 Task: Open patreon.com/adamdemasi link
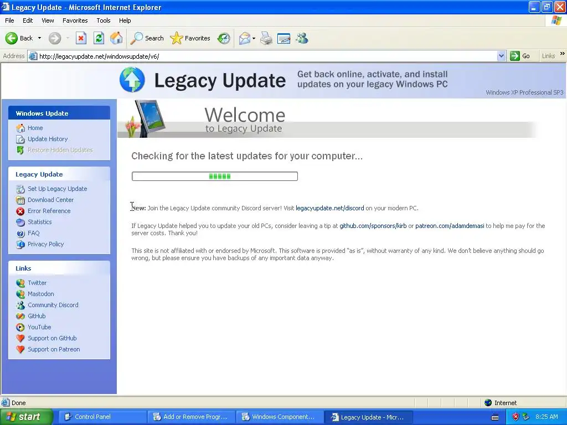click(x=450, y=226)
